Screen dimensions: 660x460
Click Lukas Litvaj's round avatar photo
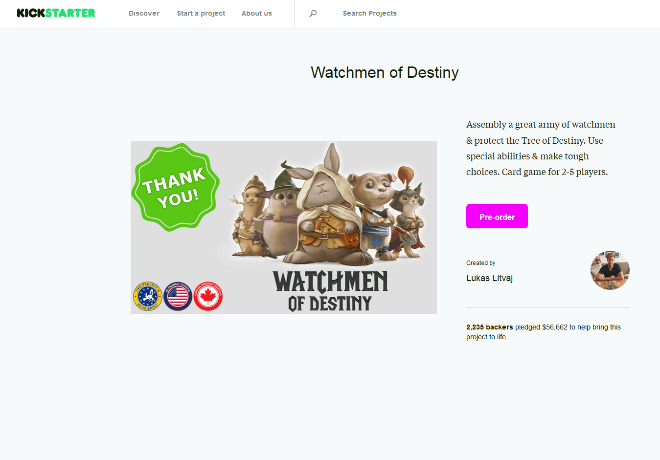coord(610,271)
